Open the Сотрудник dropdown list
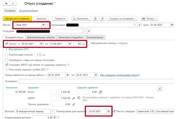This screenshot has width=176, height=119. click(85, 31)
